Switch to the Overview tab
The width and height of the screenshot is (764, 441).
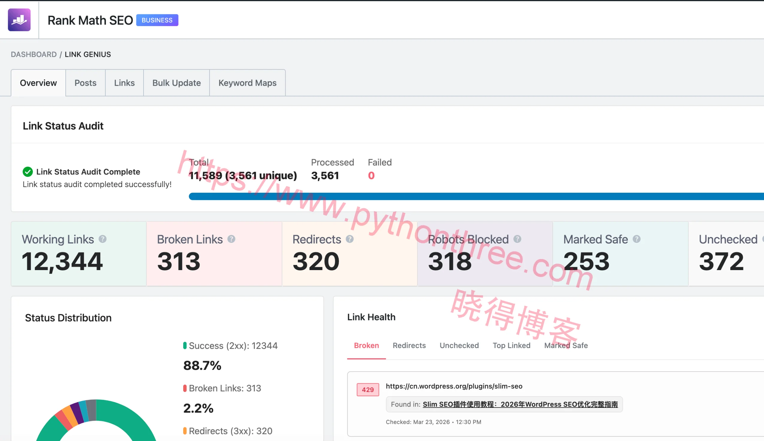[38, 83]
